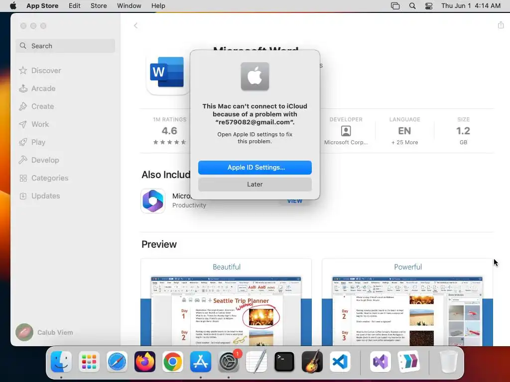Open the Calub Viem account profile
This screenshot has height=382, width=510.
pyautogui.click(x=44, y=332)
